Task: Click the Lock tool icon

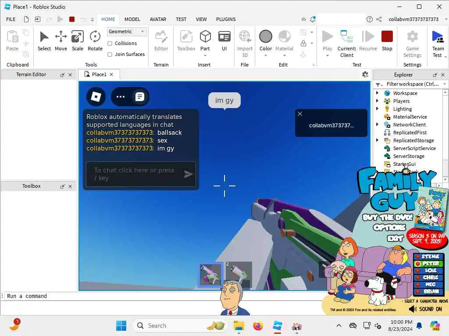Action: pos(303,43)
